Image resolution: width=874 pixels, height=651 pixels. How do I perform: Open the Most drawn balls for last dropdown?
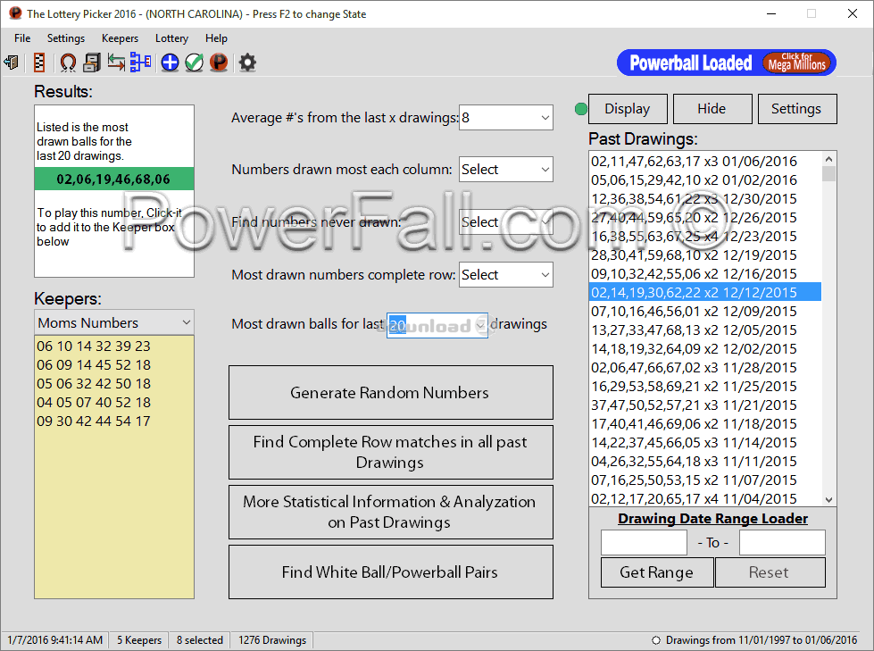[480, 324]
